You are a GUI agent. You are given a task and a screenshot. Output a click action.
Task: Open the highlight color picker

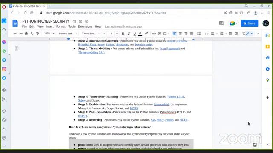coord(146,34)
